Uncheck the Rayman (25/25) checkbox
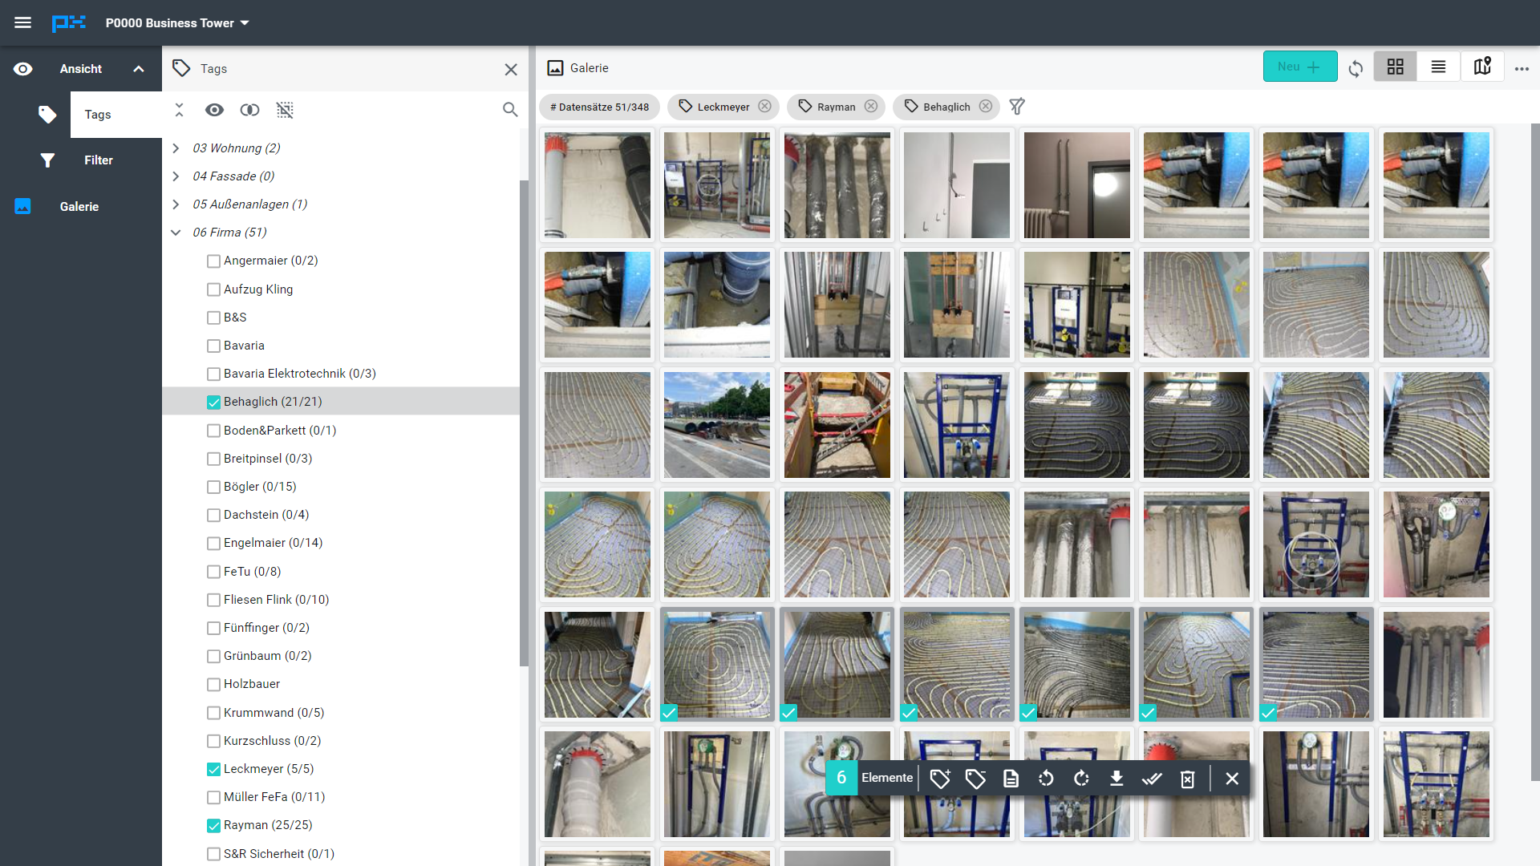This screenshot has width=1540, height=866. click(x=213, y=826)
